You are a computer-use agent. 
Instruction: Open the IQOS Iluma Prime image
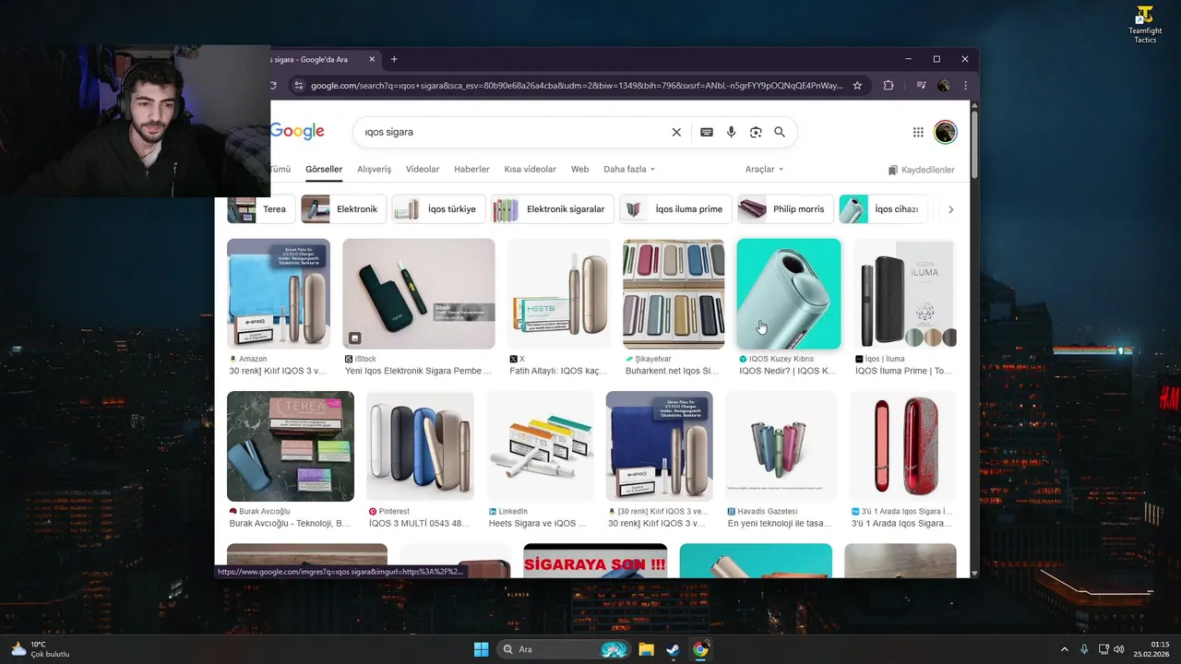click(905, 294)
